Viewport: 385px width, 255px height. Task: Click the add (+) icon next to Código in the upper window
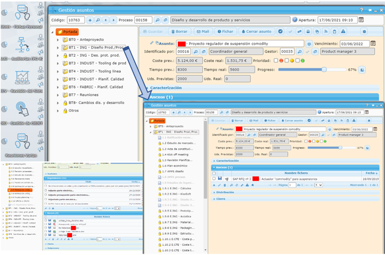tap(90, 20)
